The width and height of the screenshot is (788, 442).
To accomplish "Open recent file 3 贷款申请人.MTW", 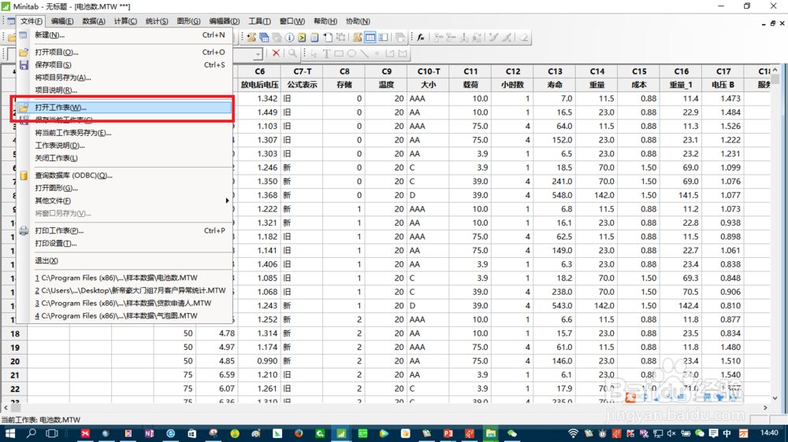I will click(x=125, y=303).
